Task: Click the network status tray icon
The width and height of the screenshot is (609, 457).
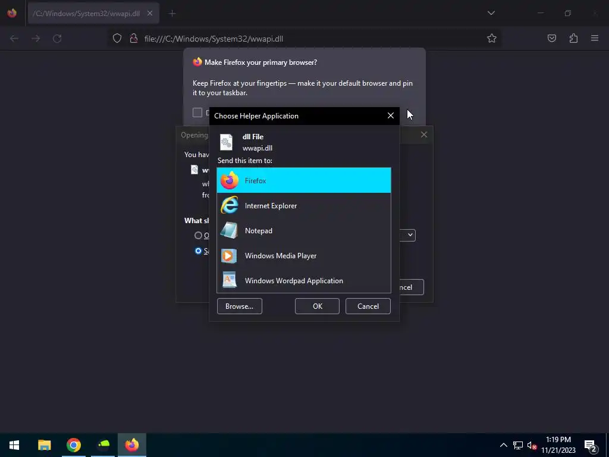Action: coord(518,445)
